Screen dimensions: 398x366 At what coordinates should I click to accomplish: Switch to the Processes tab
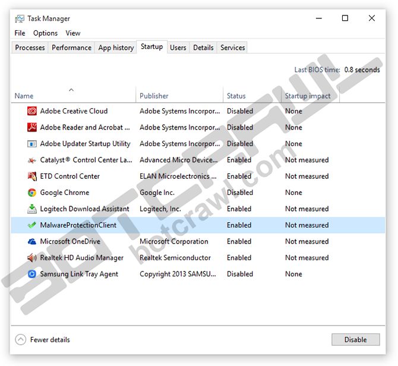point(30,48)
